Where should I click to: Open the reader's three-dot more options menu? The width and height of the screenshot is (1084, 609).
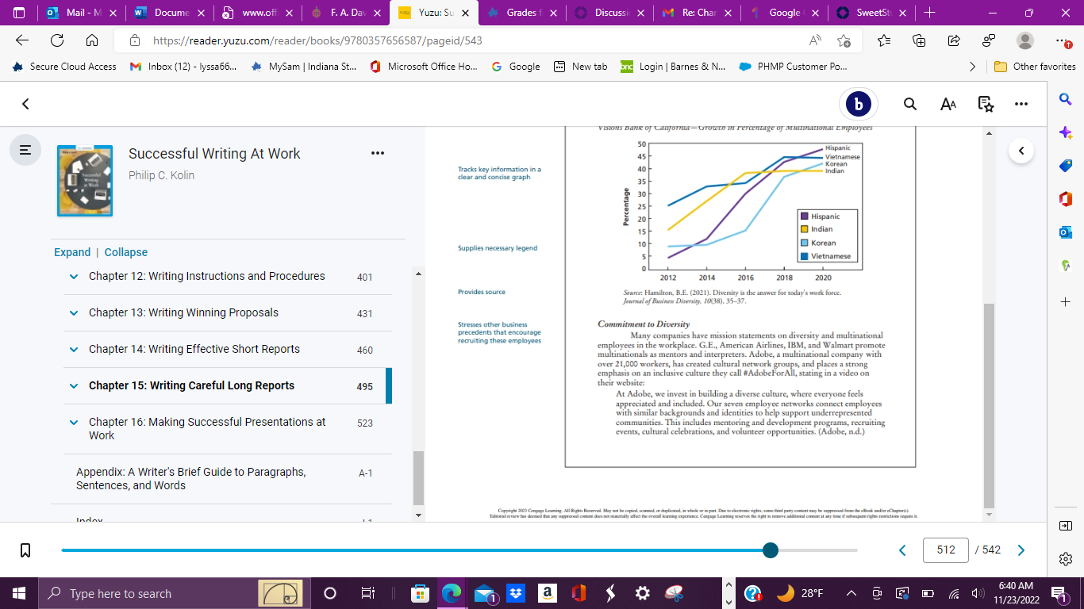pos(1021,104)
